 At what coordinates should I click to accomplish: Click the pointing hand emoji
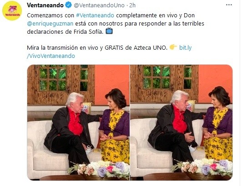(173, 47)
